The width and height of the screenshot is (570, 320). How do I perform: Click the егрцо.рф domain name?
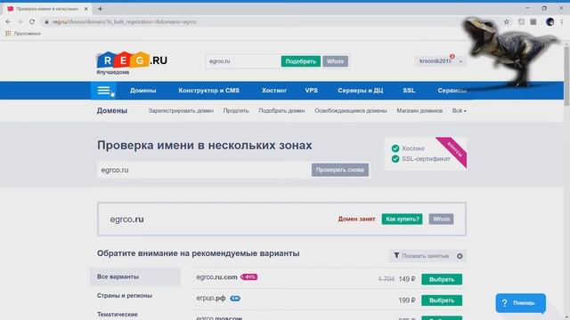coord(211,299)
